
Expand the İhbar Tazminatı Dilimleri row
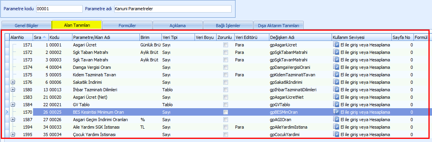click(13, 89)
